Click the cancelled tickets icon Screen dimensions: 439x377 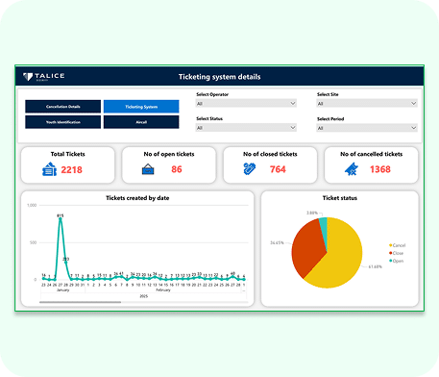(x=352, y=169)
